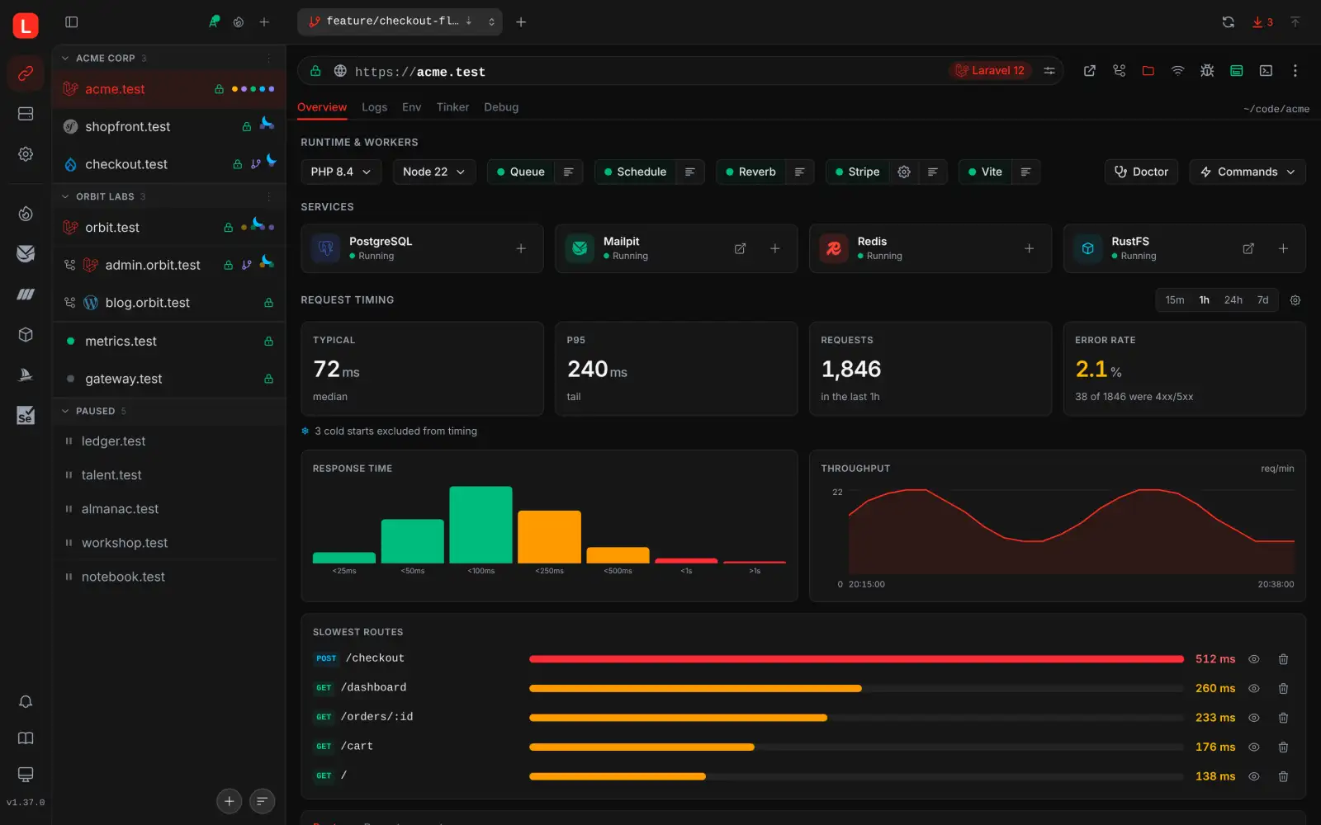Toggle the Queue worker
Viewport: 1321px width, 825px height.
click(520, 172)
